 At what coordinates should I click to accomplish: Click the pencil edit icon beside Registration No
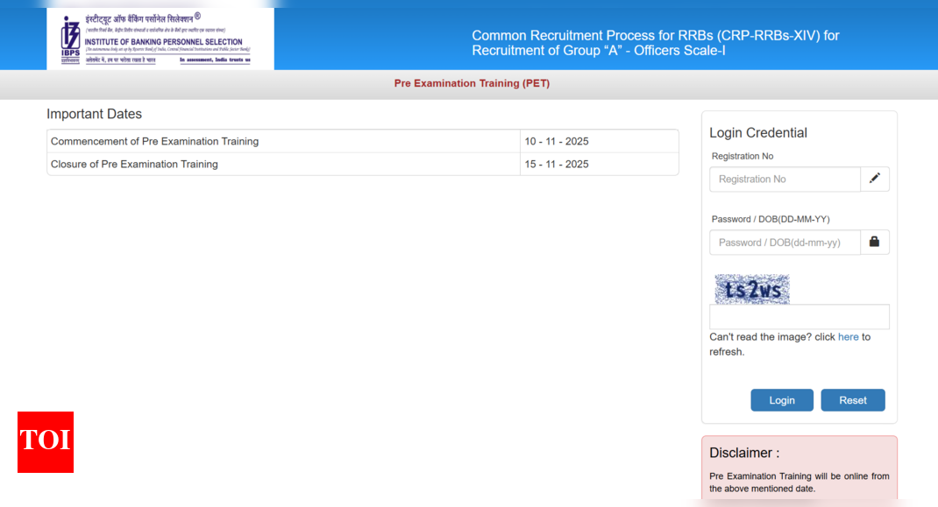tap(875, 179)
